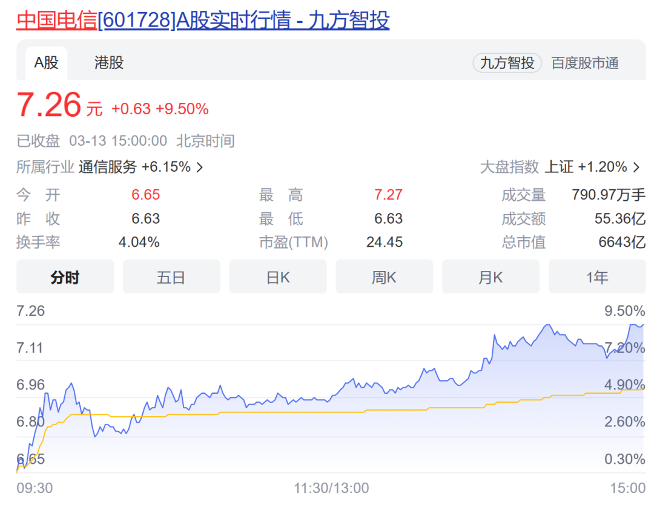The height and width of the screenshot is (505, 654).
Task: Click the +9.50% change next to the price
Action: pos(182,109)
